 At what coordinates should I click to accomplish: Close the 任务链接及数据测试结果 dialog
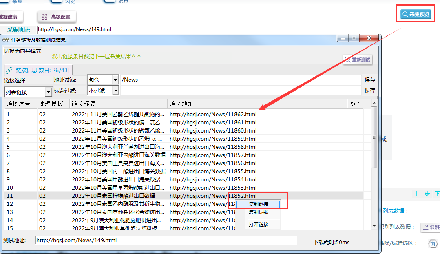[x=369, y=38]
